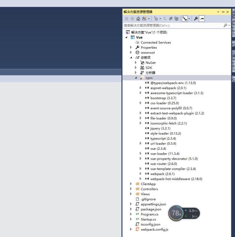Switch solution and folder views icon

click(x=144, y=18)
